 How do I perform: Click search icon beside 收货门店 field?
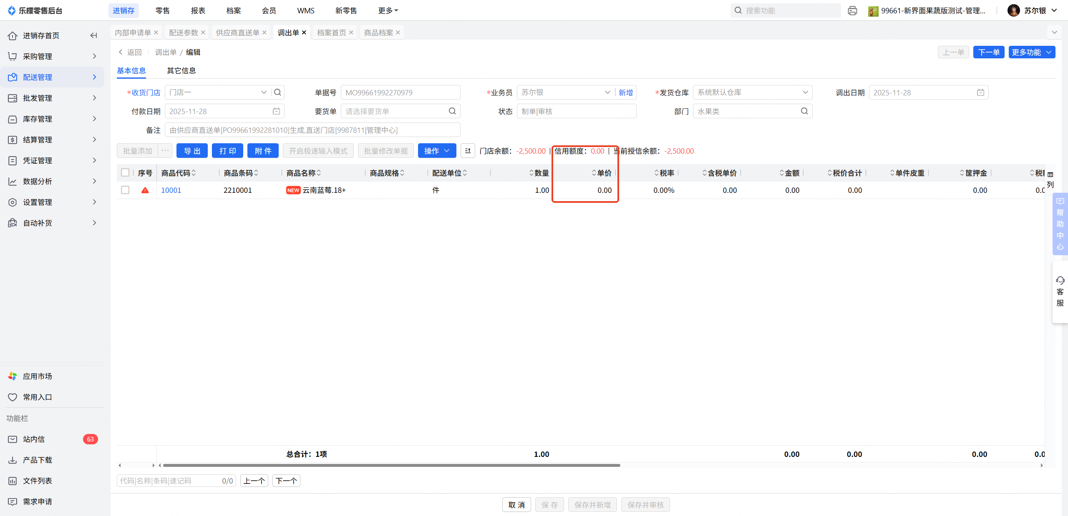pyautogui.click(x=277, y=92)
